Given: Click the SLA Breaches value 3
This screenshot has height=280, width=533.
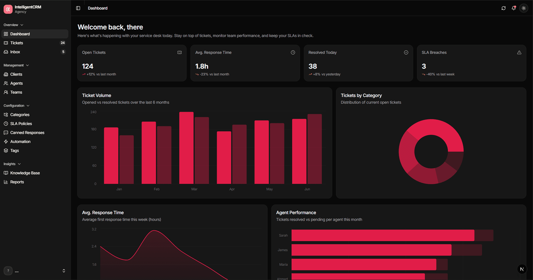Looking at the screenshot, I should [424, 66].
